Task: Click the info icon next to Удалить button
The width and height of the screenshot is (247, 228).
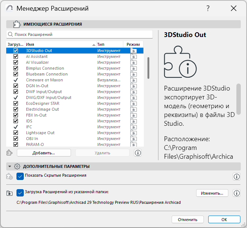Action: (x=138, y=153)
